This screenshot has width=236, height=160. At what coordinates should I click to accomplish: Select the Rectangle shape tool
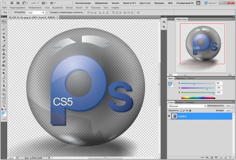pos(4,90)
